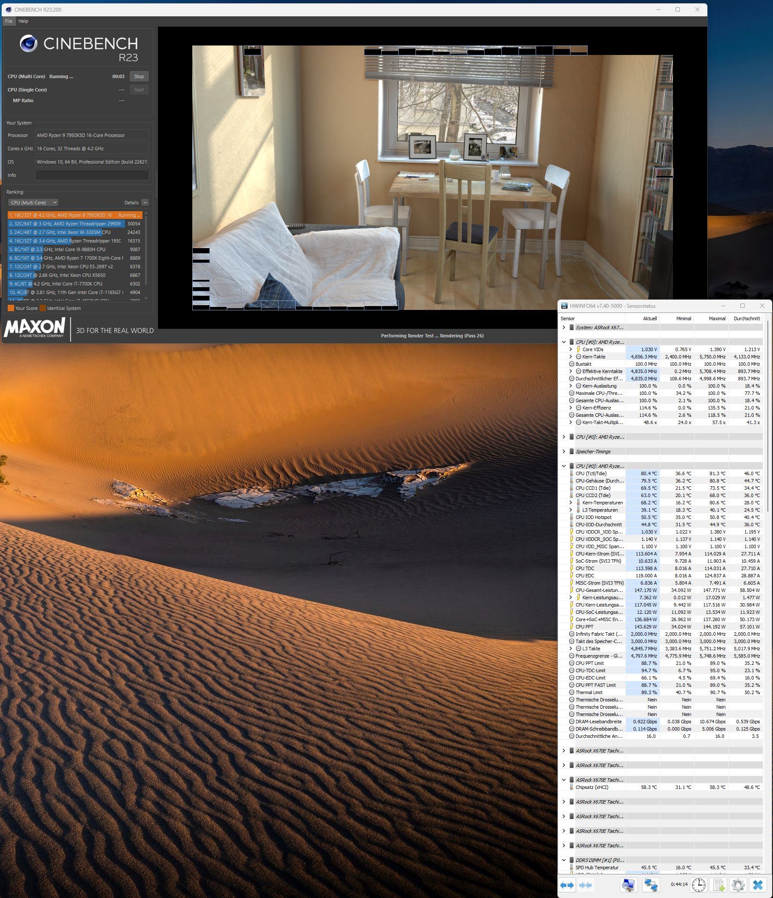Click the clock icon beside Bustakt

(x=572, y=364)
